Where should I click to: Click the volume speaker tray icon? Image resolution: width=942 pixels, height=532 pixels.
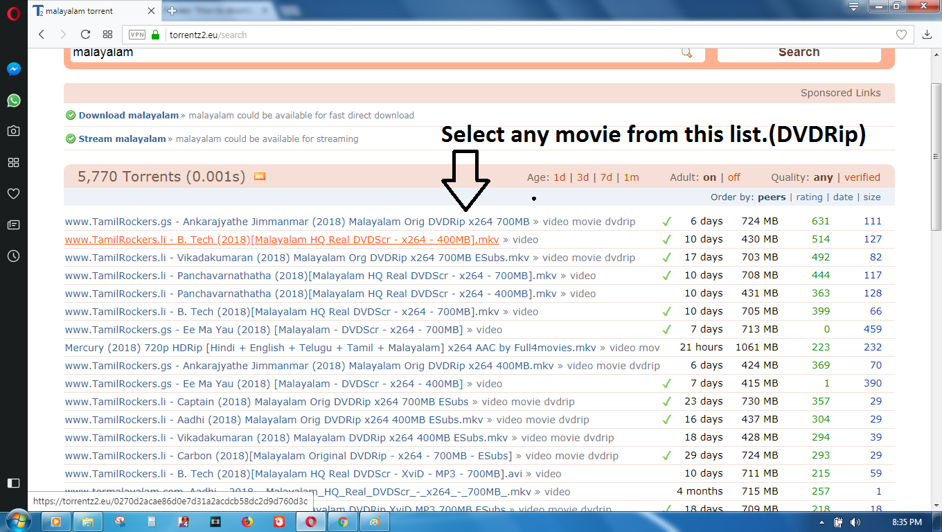855,522
